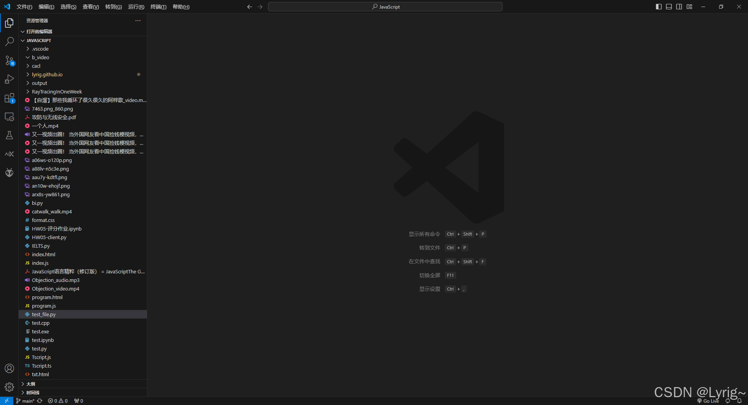Open test.ipynb notebook
Viewport: 748px width, 405px height.
(x=83, y=340)
